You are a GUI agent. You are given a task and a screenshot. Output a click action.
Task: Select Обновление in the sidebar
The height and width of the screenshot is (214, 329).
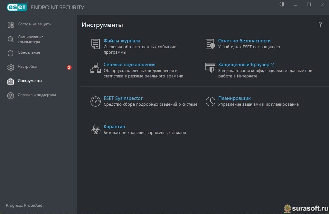pos(29,53)
